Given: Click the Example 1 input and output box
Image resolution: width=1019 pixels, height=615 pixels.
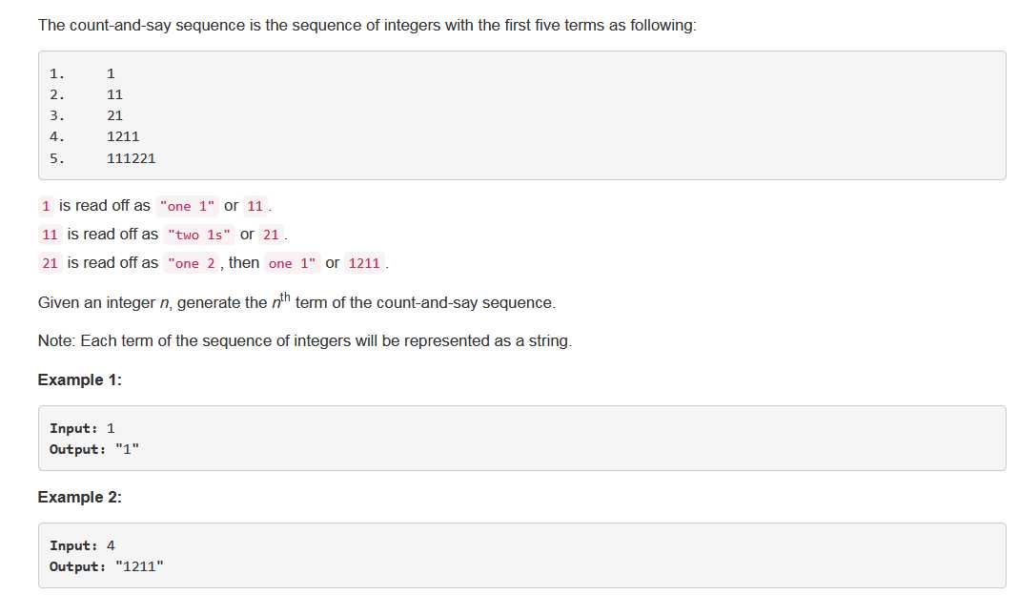Looking at the screenshot, I should click(521, 439).
